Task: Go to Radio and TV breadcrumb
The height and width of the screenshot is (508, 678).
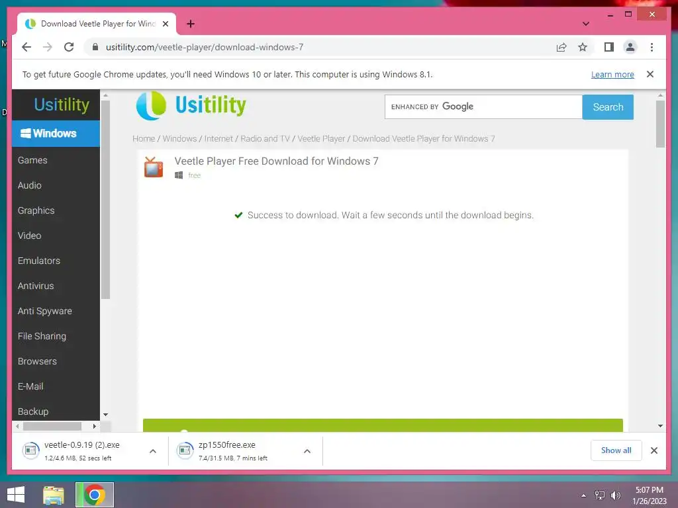Action: (265, 139)
